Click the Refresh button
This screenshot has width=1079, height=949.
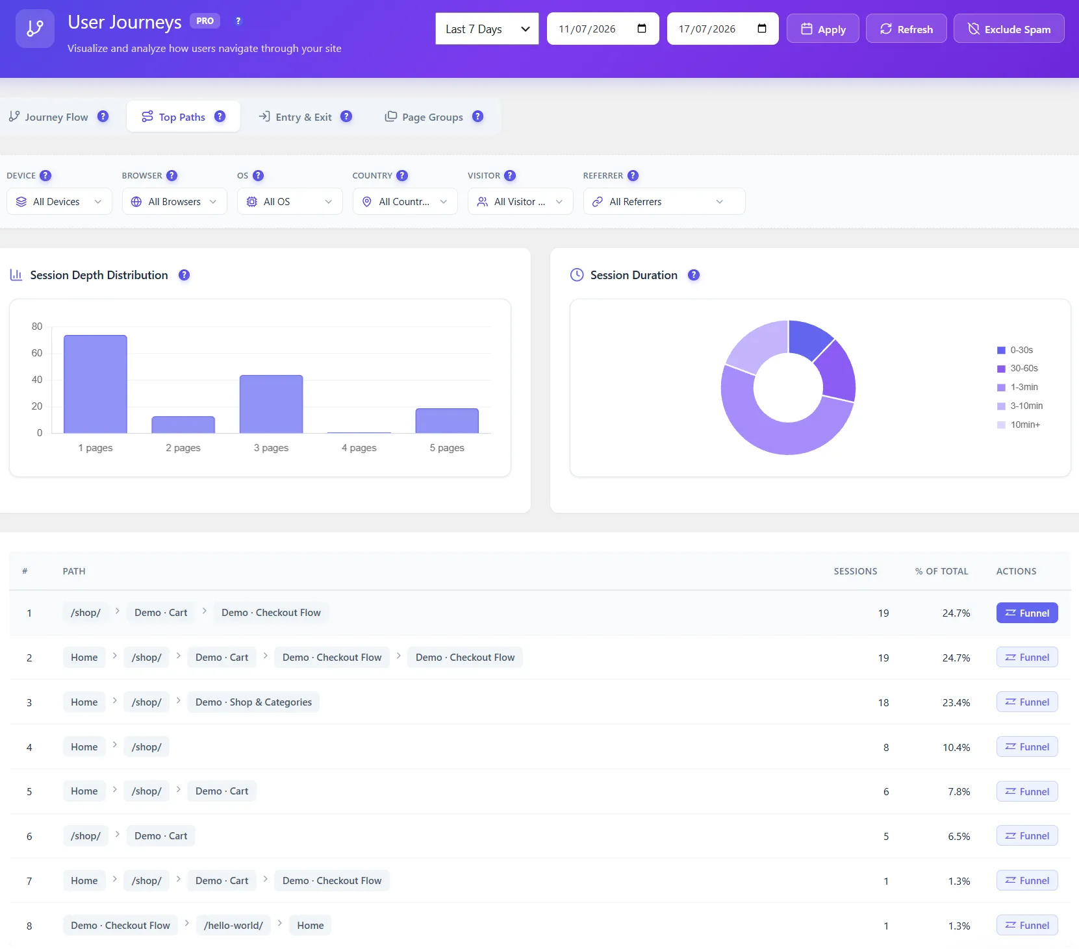(906, 29)
